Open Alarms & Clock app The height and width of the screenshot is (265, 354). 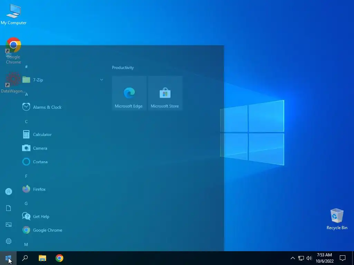62,107
